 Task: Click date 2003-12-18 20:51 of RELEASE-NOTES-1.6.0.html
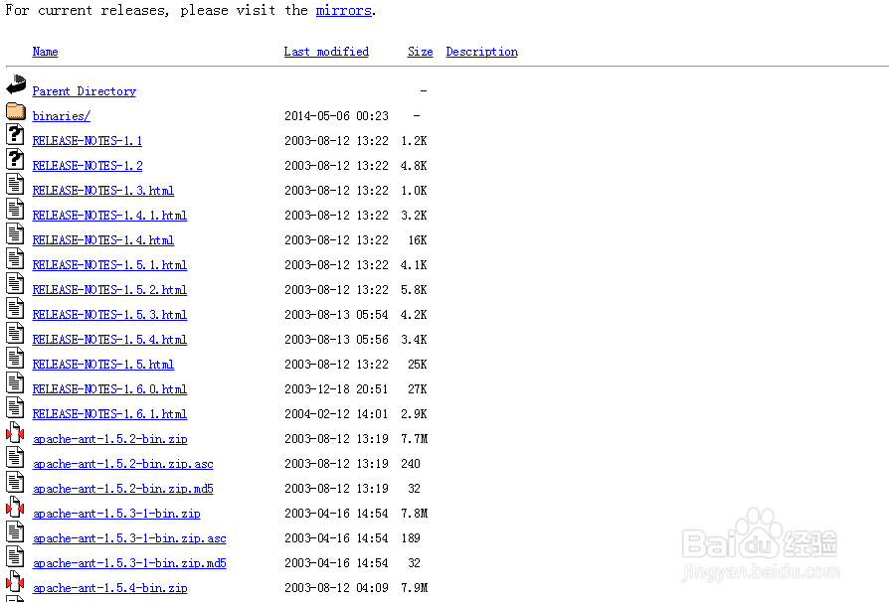[x=336, y=390]
